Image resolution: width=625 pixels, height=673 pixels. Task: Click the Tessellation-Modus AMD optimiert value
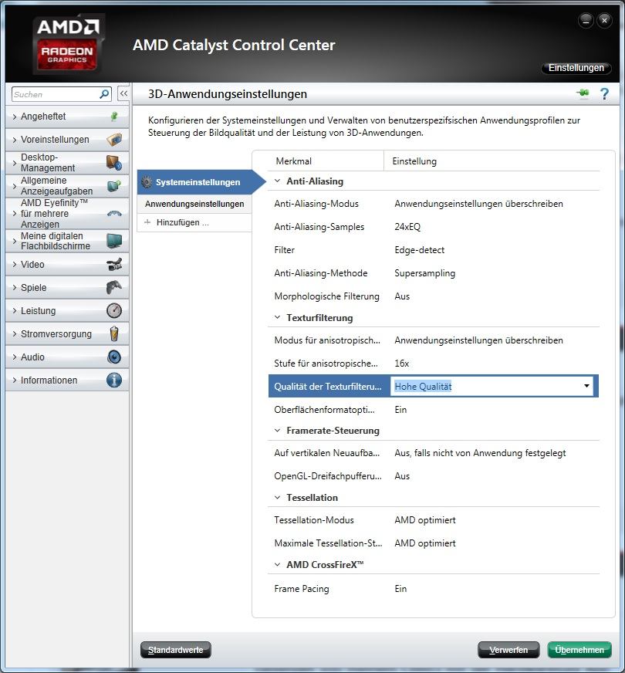425,519
